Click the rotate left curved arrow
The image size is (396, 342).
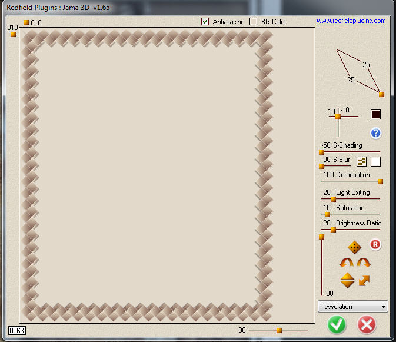pos(346,263)
